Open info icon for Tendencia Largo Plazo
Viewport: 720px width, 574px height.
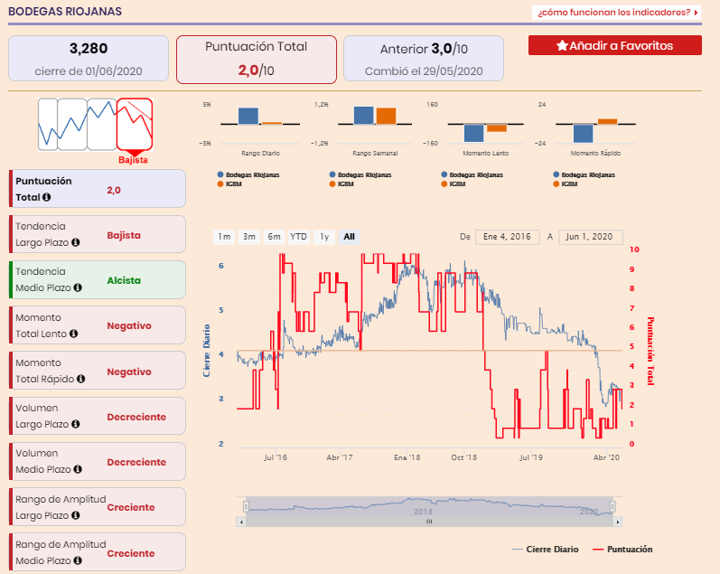click(x=76, y=242)
